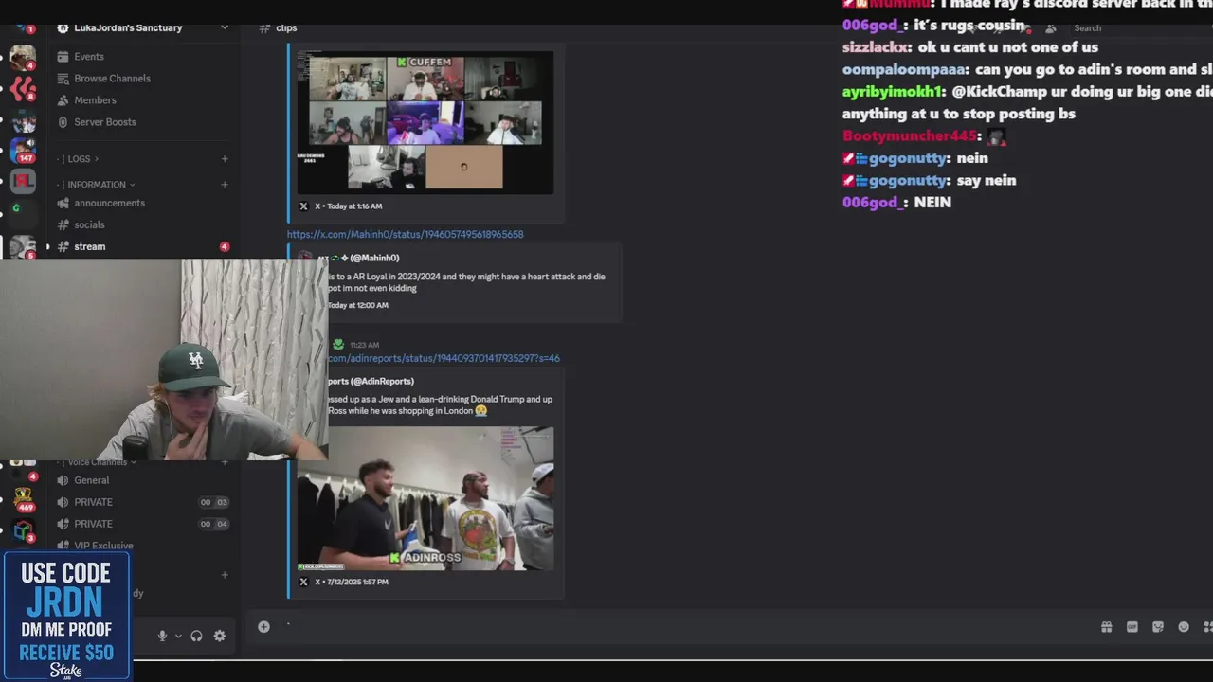
Task: Select server icon with badge 4 below Events
Action: click(23, 58)
